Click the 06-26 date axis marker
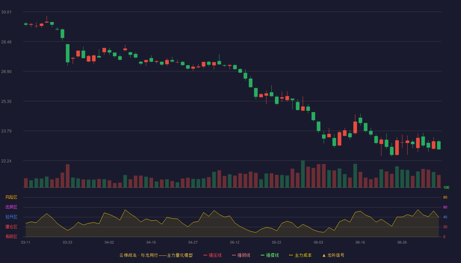This screenshot has width=461, height=263. (402, 242)
